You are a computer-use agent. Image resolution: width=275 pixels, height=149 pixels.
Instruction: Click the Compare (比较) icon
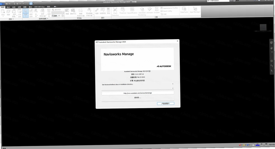[x=164, y=14]
